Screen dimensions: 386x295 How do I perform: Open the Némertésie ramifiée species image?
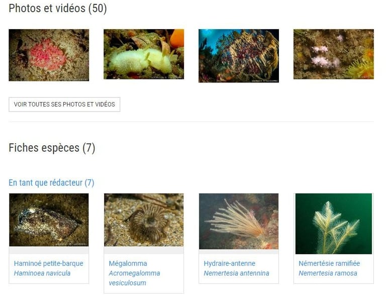(x=334, y=224)
